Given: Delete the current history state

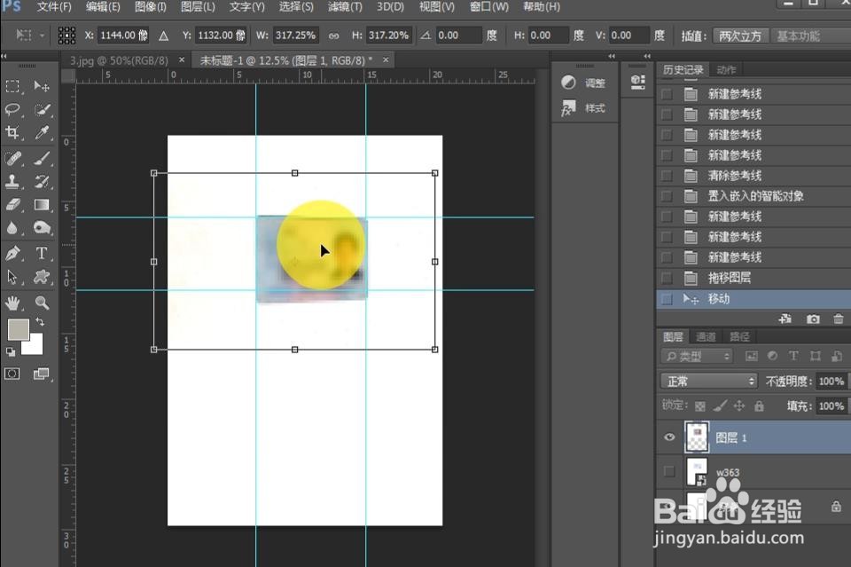Looking at the screenshot, I should tap(839, 319).
